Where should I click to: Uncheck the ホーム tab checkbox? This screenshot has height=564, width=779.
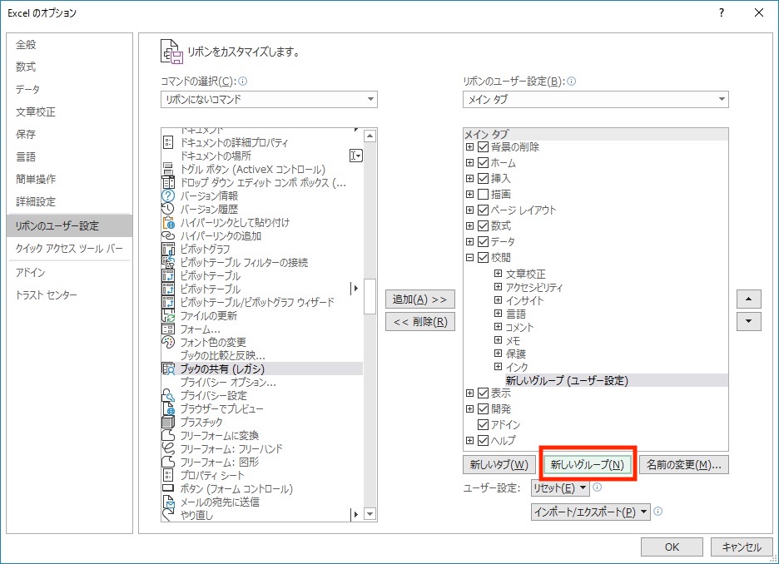[x=483, y=163]
